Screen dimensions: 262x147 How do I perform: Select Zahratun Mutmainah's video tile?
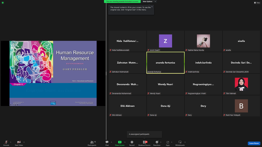pyautogui.click(x=127, y=62)
